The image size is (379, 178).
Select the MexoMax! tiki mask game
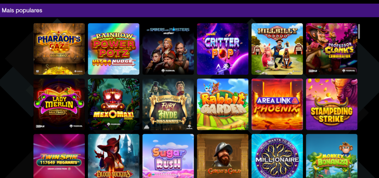[x=114, y=105]
